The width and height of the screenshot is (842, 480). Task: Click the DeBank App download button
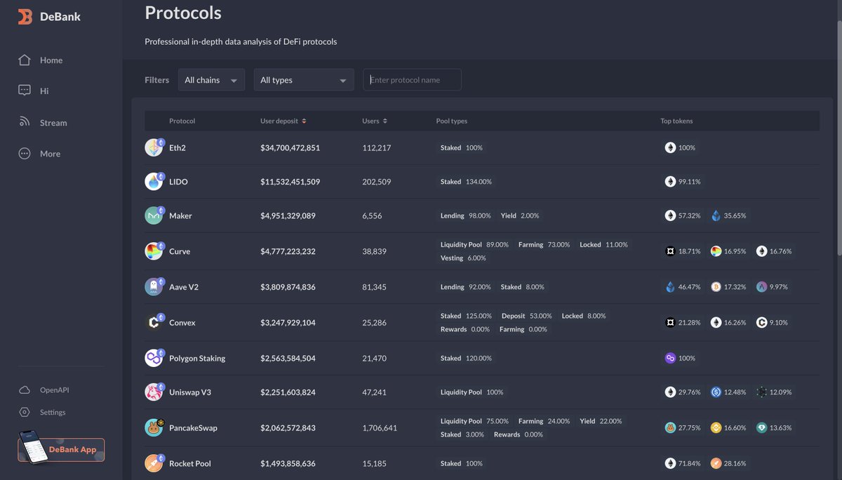61,451
